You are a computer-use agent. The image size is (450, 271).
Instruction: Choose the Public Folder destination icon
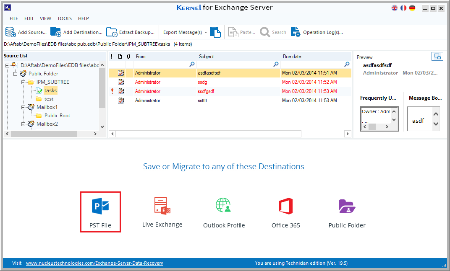(x=347, y=206)
